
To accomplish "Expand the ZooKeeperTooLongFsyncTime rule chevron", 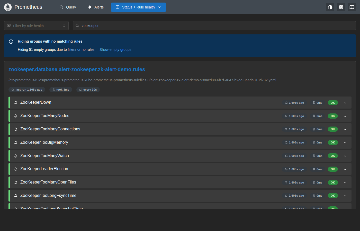I will 345,196.
